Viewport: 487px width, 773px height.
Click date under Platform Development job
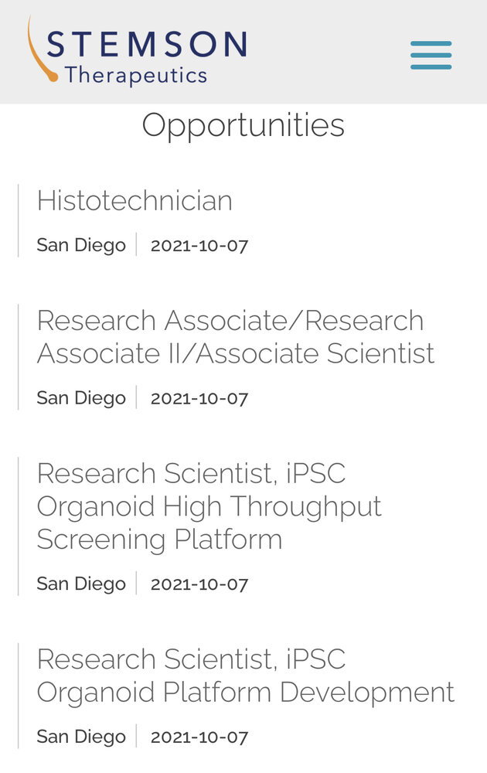click(199, 737)
